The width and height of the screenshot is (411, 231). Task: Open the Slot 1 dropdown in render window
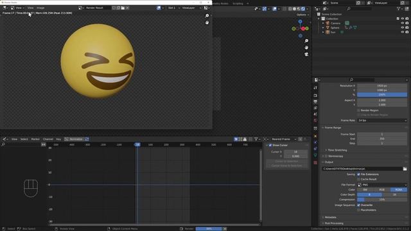pyautogui.click(x=173, y=8)
